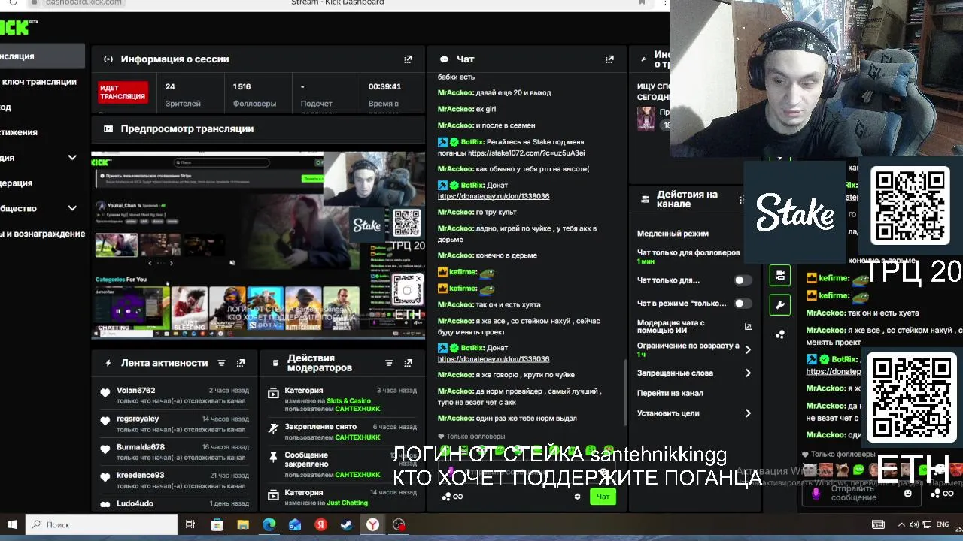The image size is (963, 541).
Task: Select 'ы и вознаграждение' sidebar item
Action: click(42, 234)
